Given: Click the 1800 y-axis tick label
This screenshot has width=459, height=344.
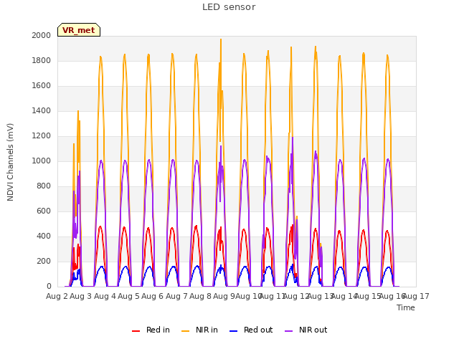Looking at the screenshot, I should (x=42, y=60).
